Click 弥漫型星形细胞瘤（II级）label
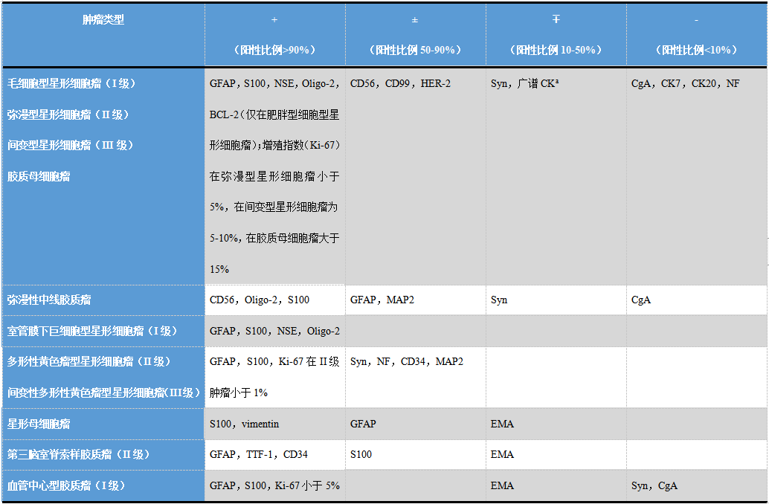The height and width of the screenshot is (504, 769). 69,114
